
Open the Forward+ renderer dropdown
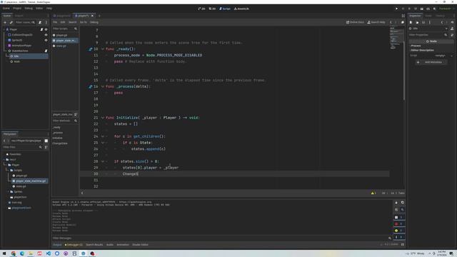tap(446, 9)
